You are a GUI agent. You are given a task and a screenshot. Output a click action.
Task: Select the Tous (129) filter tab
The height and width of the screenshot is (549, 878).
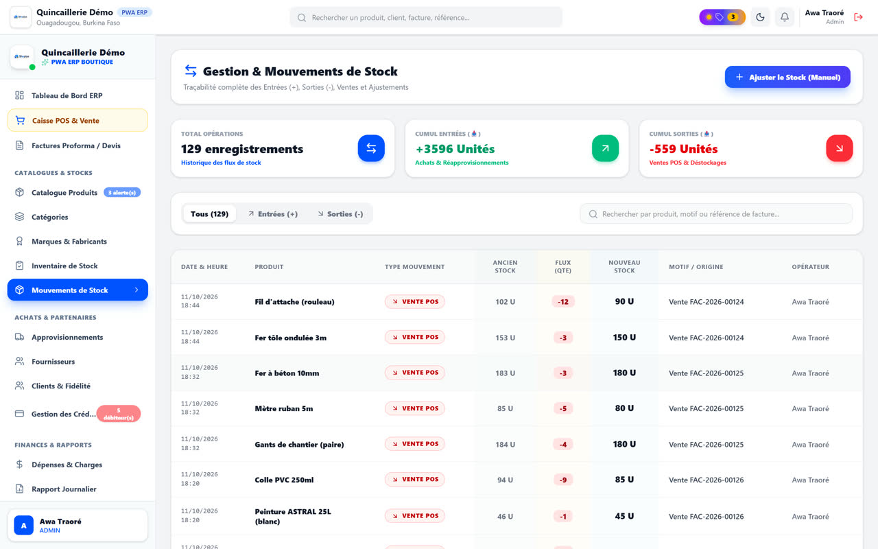tap(210, 214)
